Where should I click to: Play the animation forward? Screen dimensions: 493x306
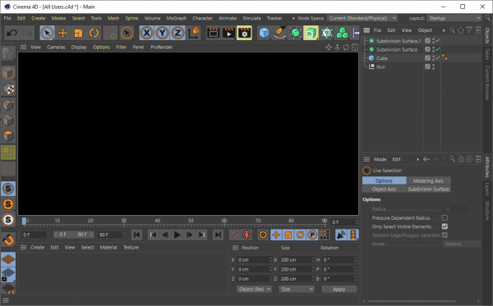(x=177, y=235)
